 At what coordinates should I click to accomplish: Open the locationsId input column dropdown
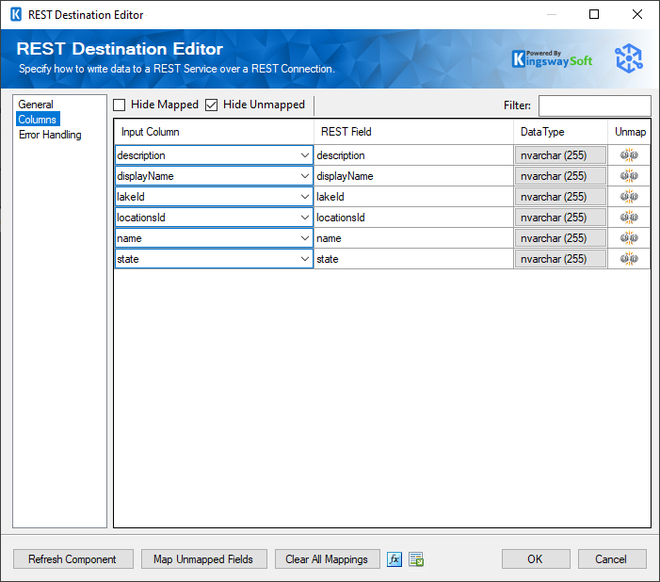click(x=305, y=218)
